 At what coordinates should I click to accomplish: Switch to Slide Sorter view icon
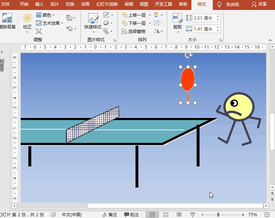pyautogui.click(x=165, y=215)
